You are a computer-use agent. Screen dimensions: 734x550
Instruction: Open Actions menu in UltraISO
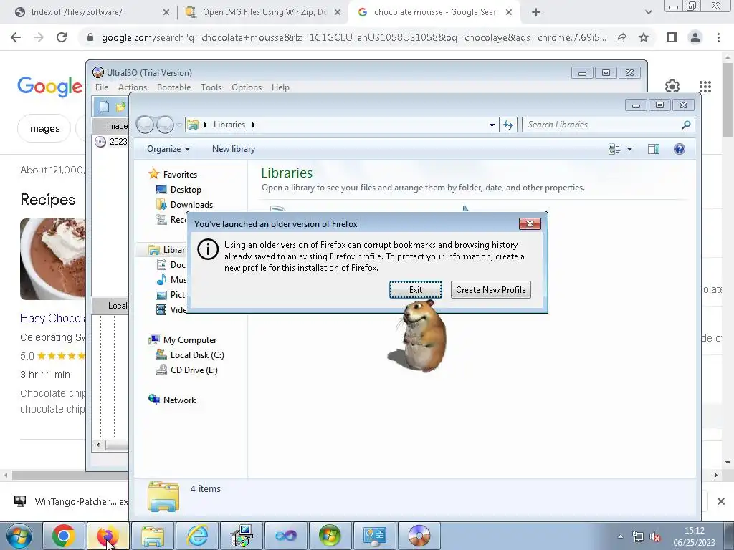coord(133,87)
